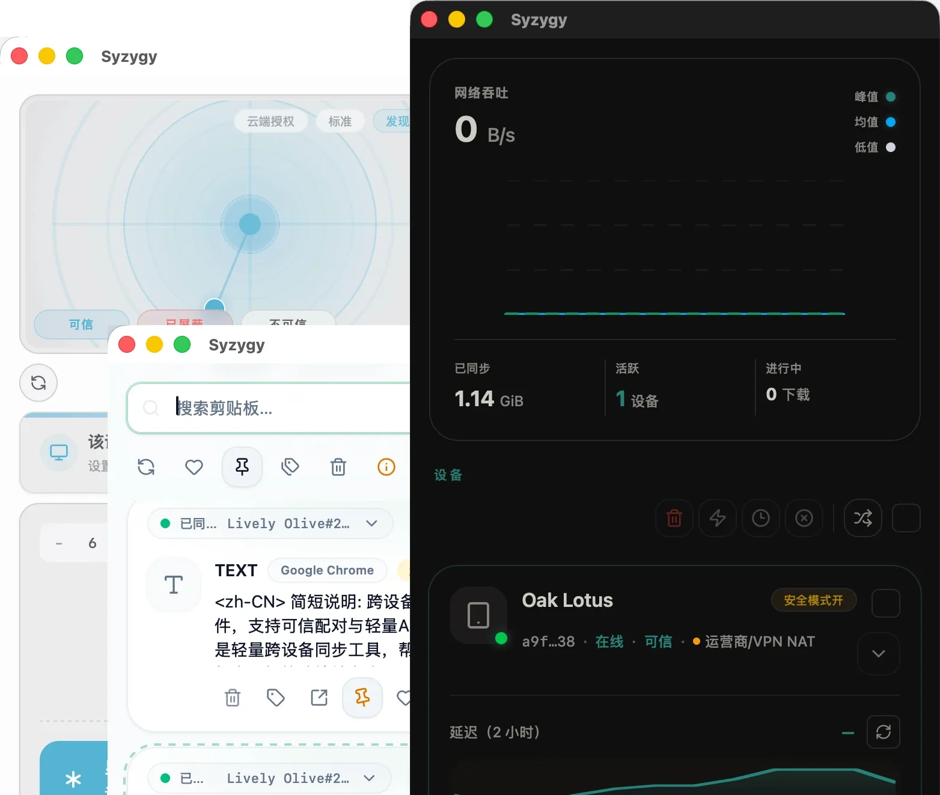Open TEXT clip in external window icon

pyautogui.click(x=319, y=698)
